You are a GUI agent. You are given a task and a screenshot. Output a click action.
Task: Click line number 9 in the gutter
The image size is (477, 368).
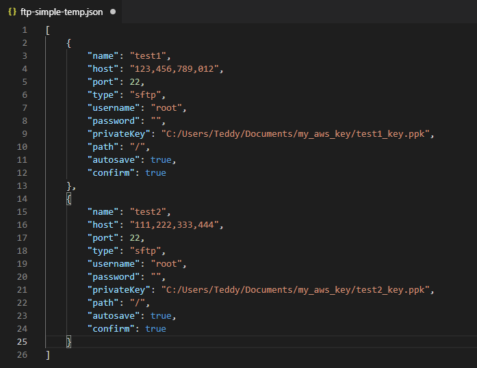click(x=25, y=134)
